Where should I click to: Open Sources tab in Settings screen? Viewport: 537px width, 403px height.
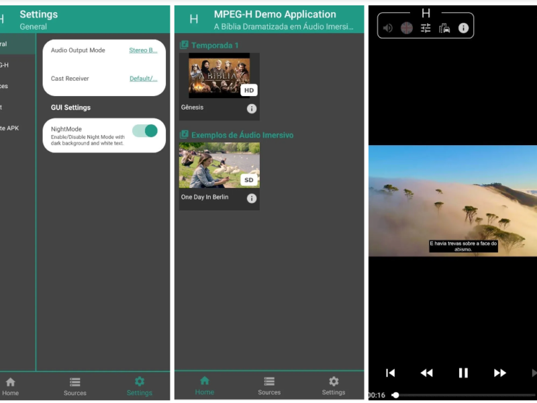coord(75,386)
